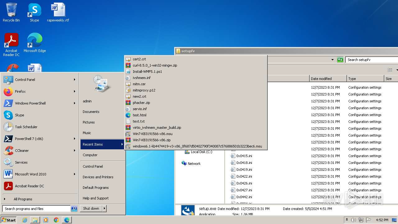Show All Programs list
Viewport: 398px width, 224px height.
coord(39,199)
